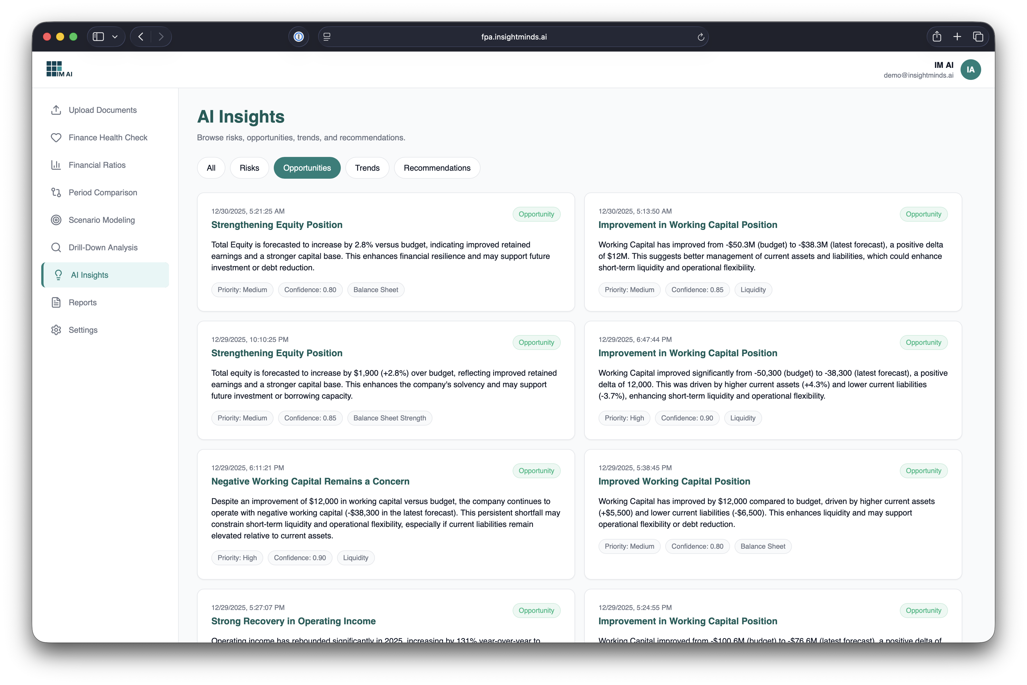This screenshot has width=1027, height=685.
Task: Switch to the Risks filter tab
Action: (x=249, y=168)
